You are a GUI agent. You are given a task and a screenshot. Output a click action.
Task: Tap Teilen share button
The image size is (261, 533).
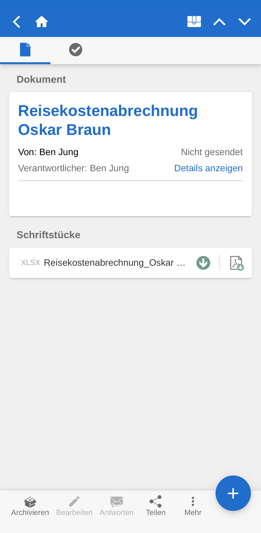coord(156,506)
